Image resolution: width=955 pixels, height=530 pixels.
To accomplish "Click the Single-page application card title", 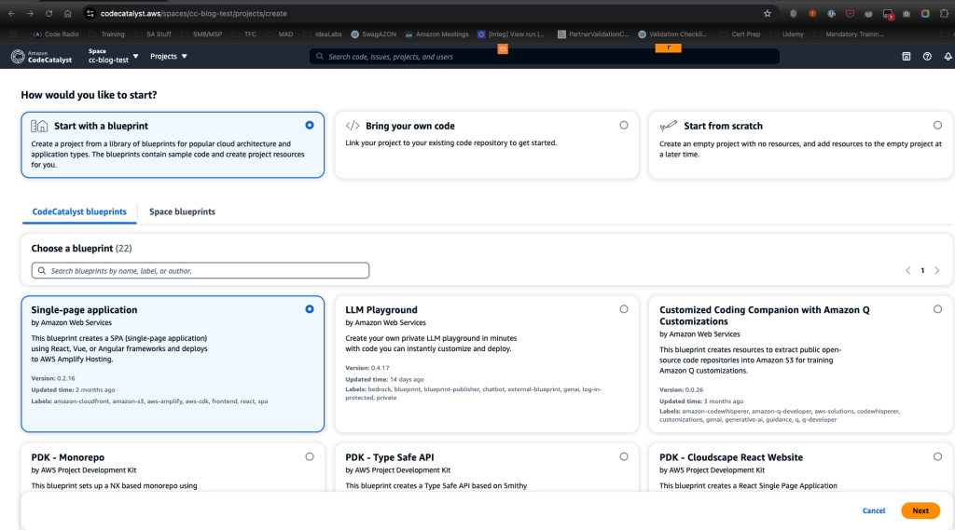I will [84, 310].
